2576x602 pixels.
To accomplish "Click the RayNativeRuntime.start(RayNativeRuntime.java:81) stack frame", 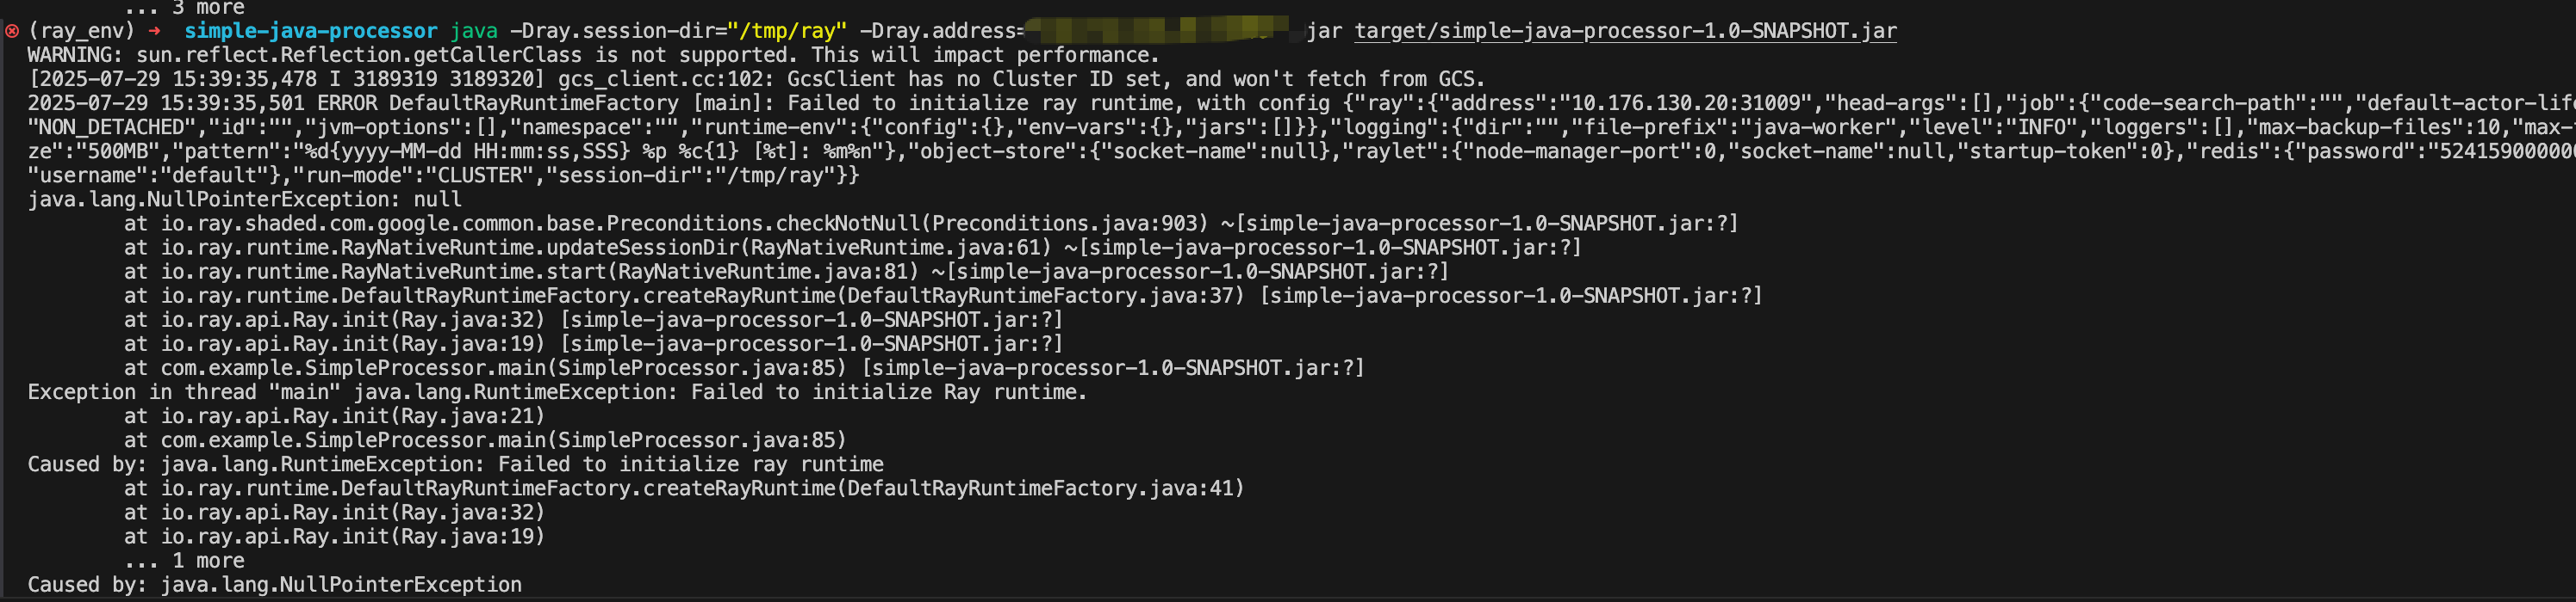I will [786, 271].
